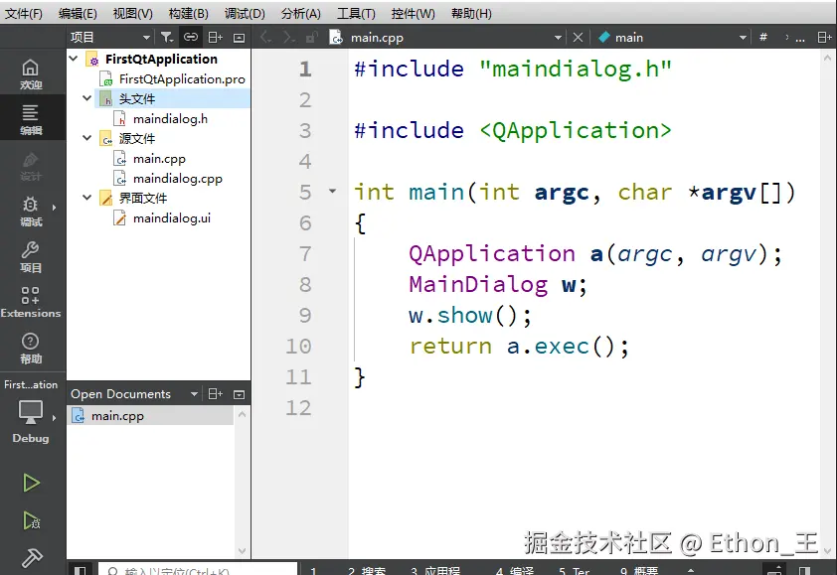This screenshot has height=575, width=837.
Task: Fold the main function at line 5
Action: point(333,191)
